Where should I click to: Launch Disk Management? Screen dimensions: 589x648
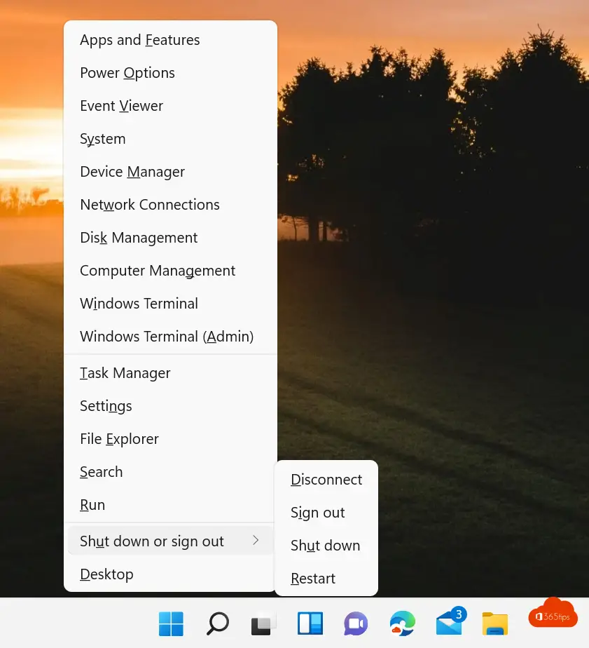coord(170,238)
